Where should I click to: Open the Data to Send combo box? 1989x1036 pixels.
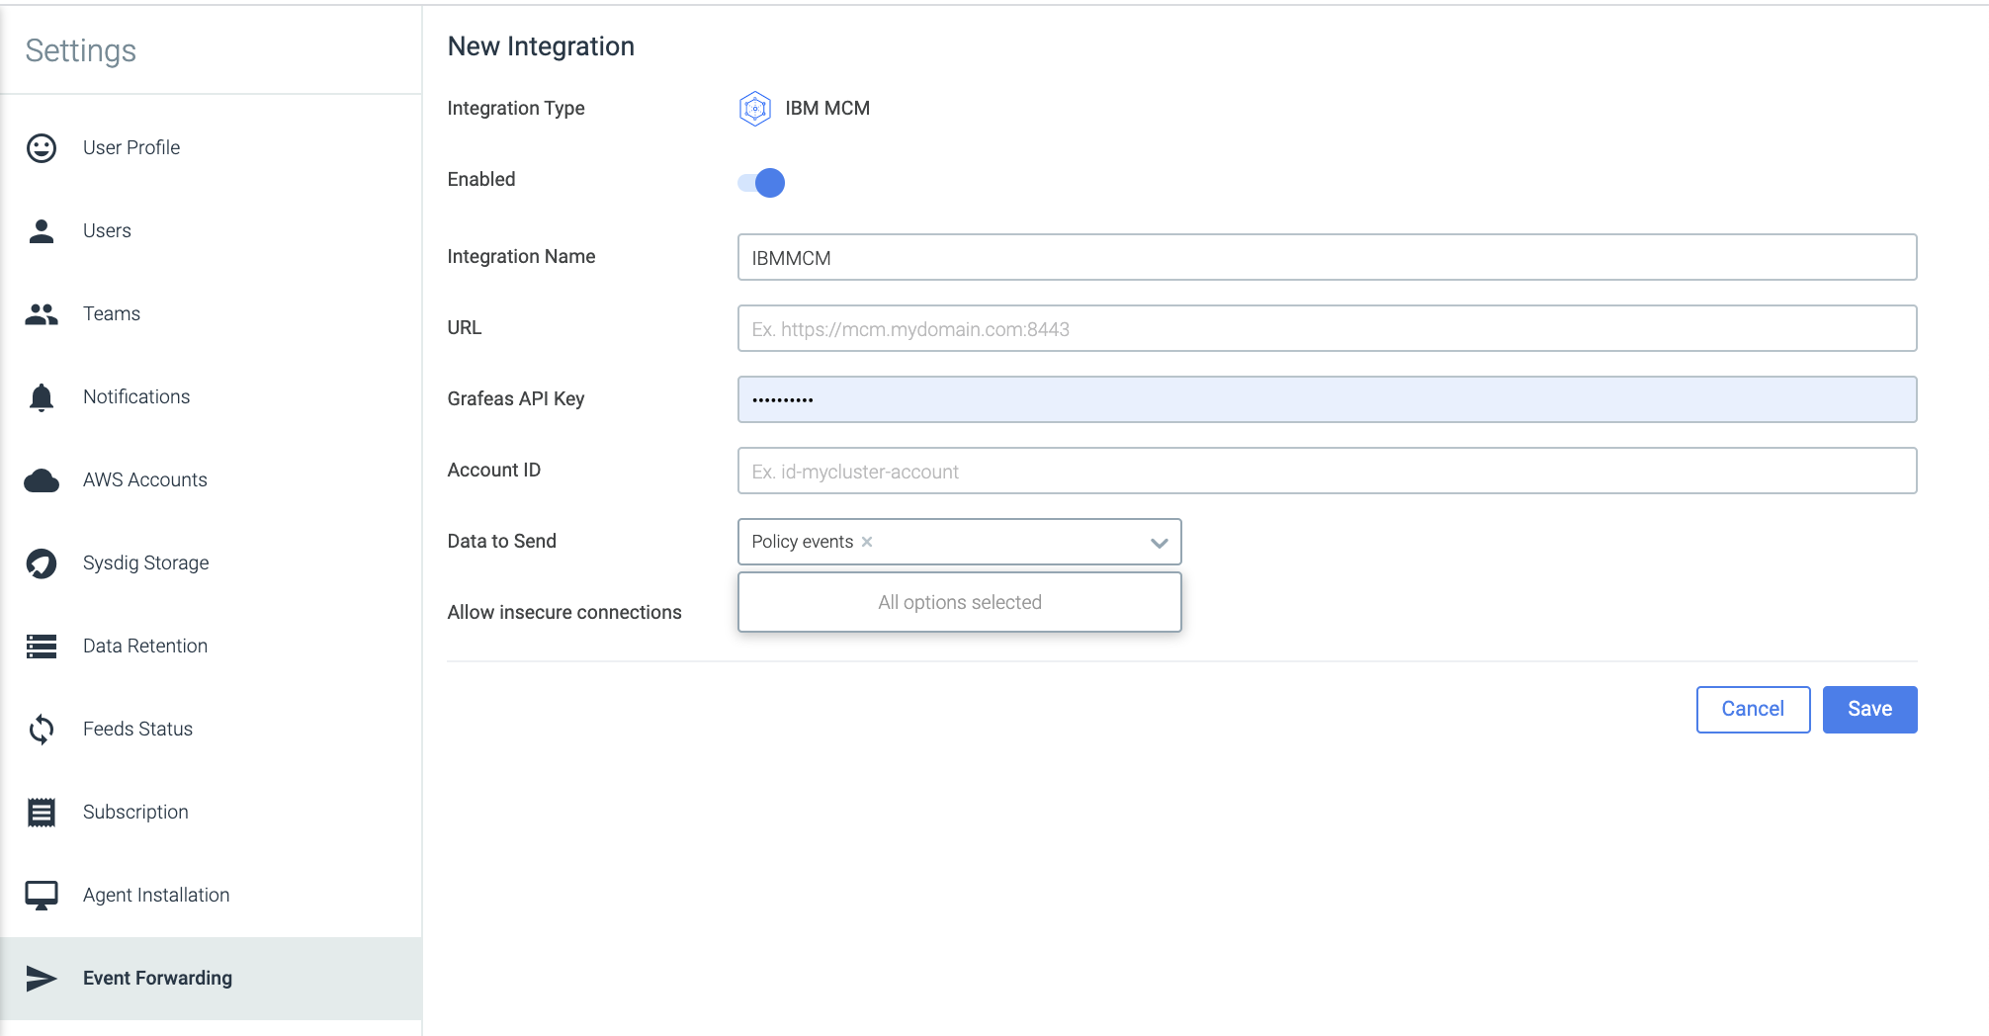(x=960, y=542)
